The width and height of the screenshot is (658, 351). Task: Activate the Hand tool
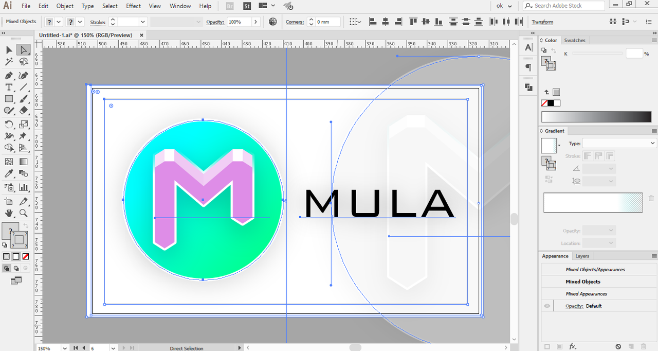[9, 213]
